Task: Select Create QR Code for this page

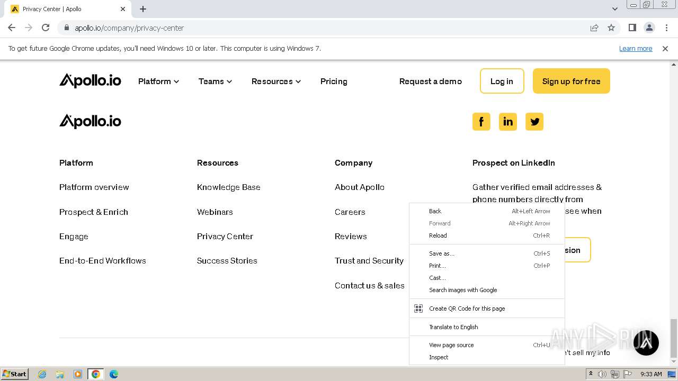Action: click(487, 309)
